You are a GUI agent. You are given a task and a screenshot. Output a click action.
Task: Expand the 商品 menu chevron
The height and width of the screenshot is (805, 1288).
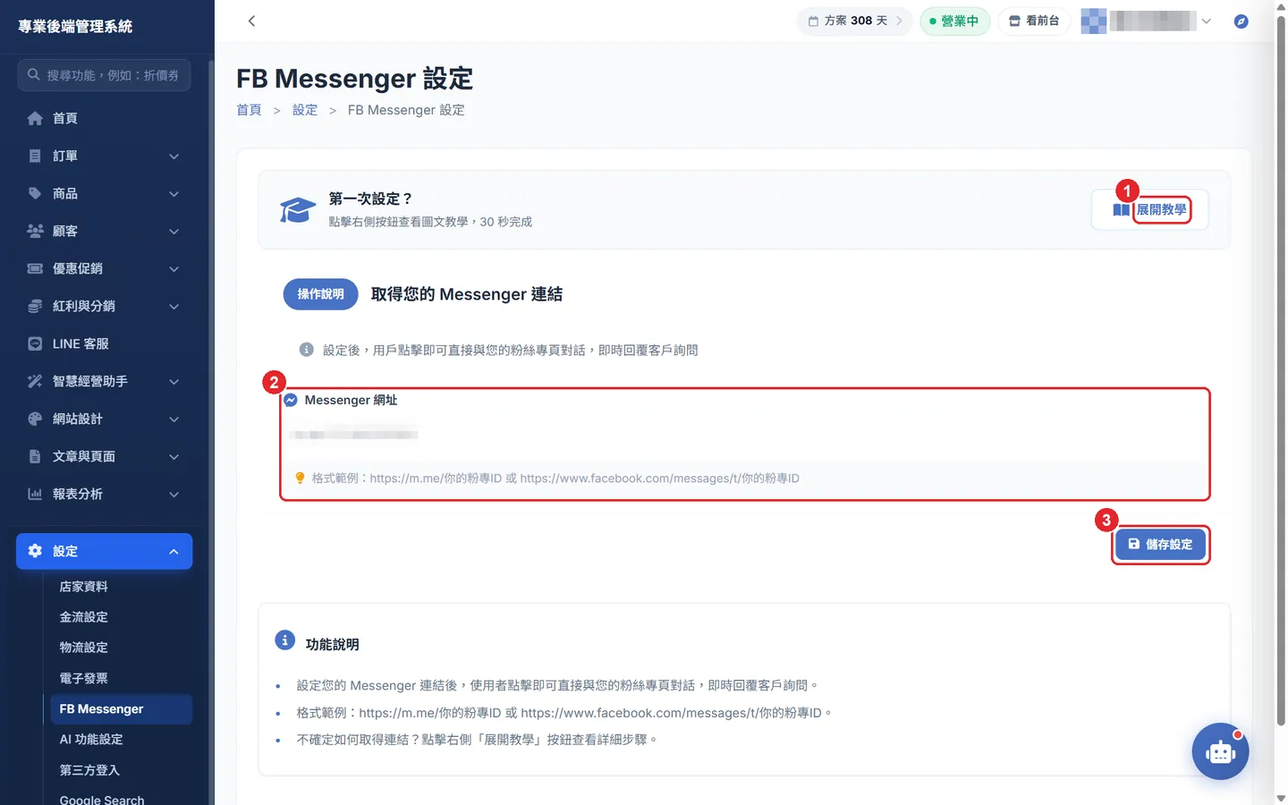(174, 194)
